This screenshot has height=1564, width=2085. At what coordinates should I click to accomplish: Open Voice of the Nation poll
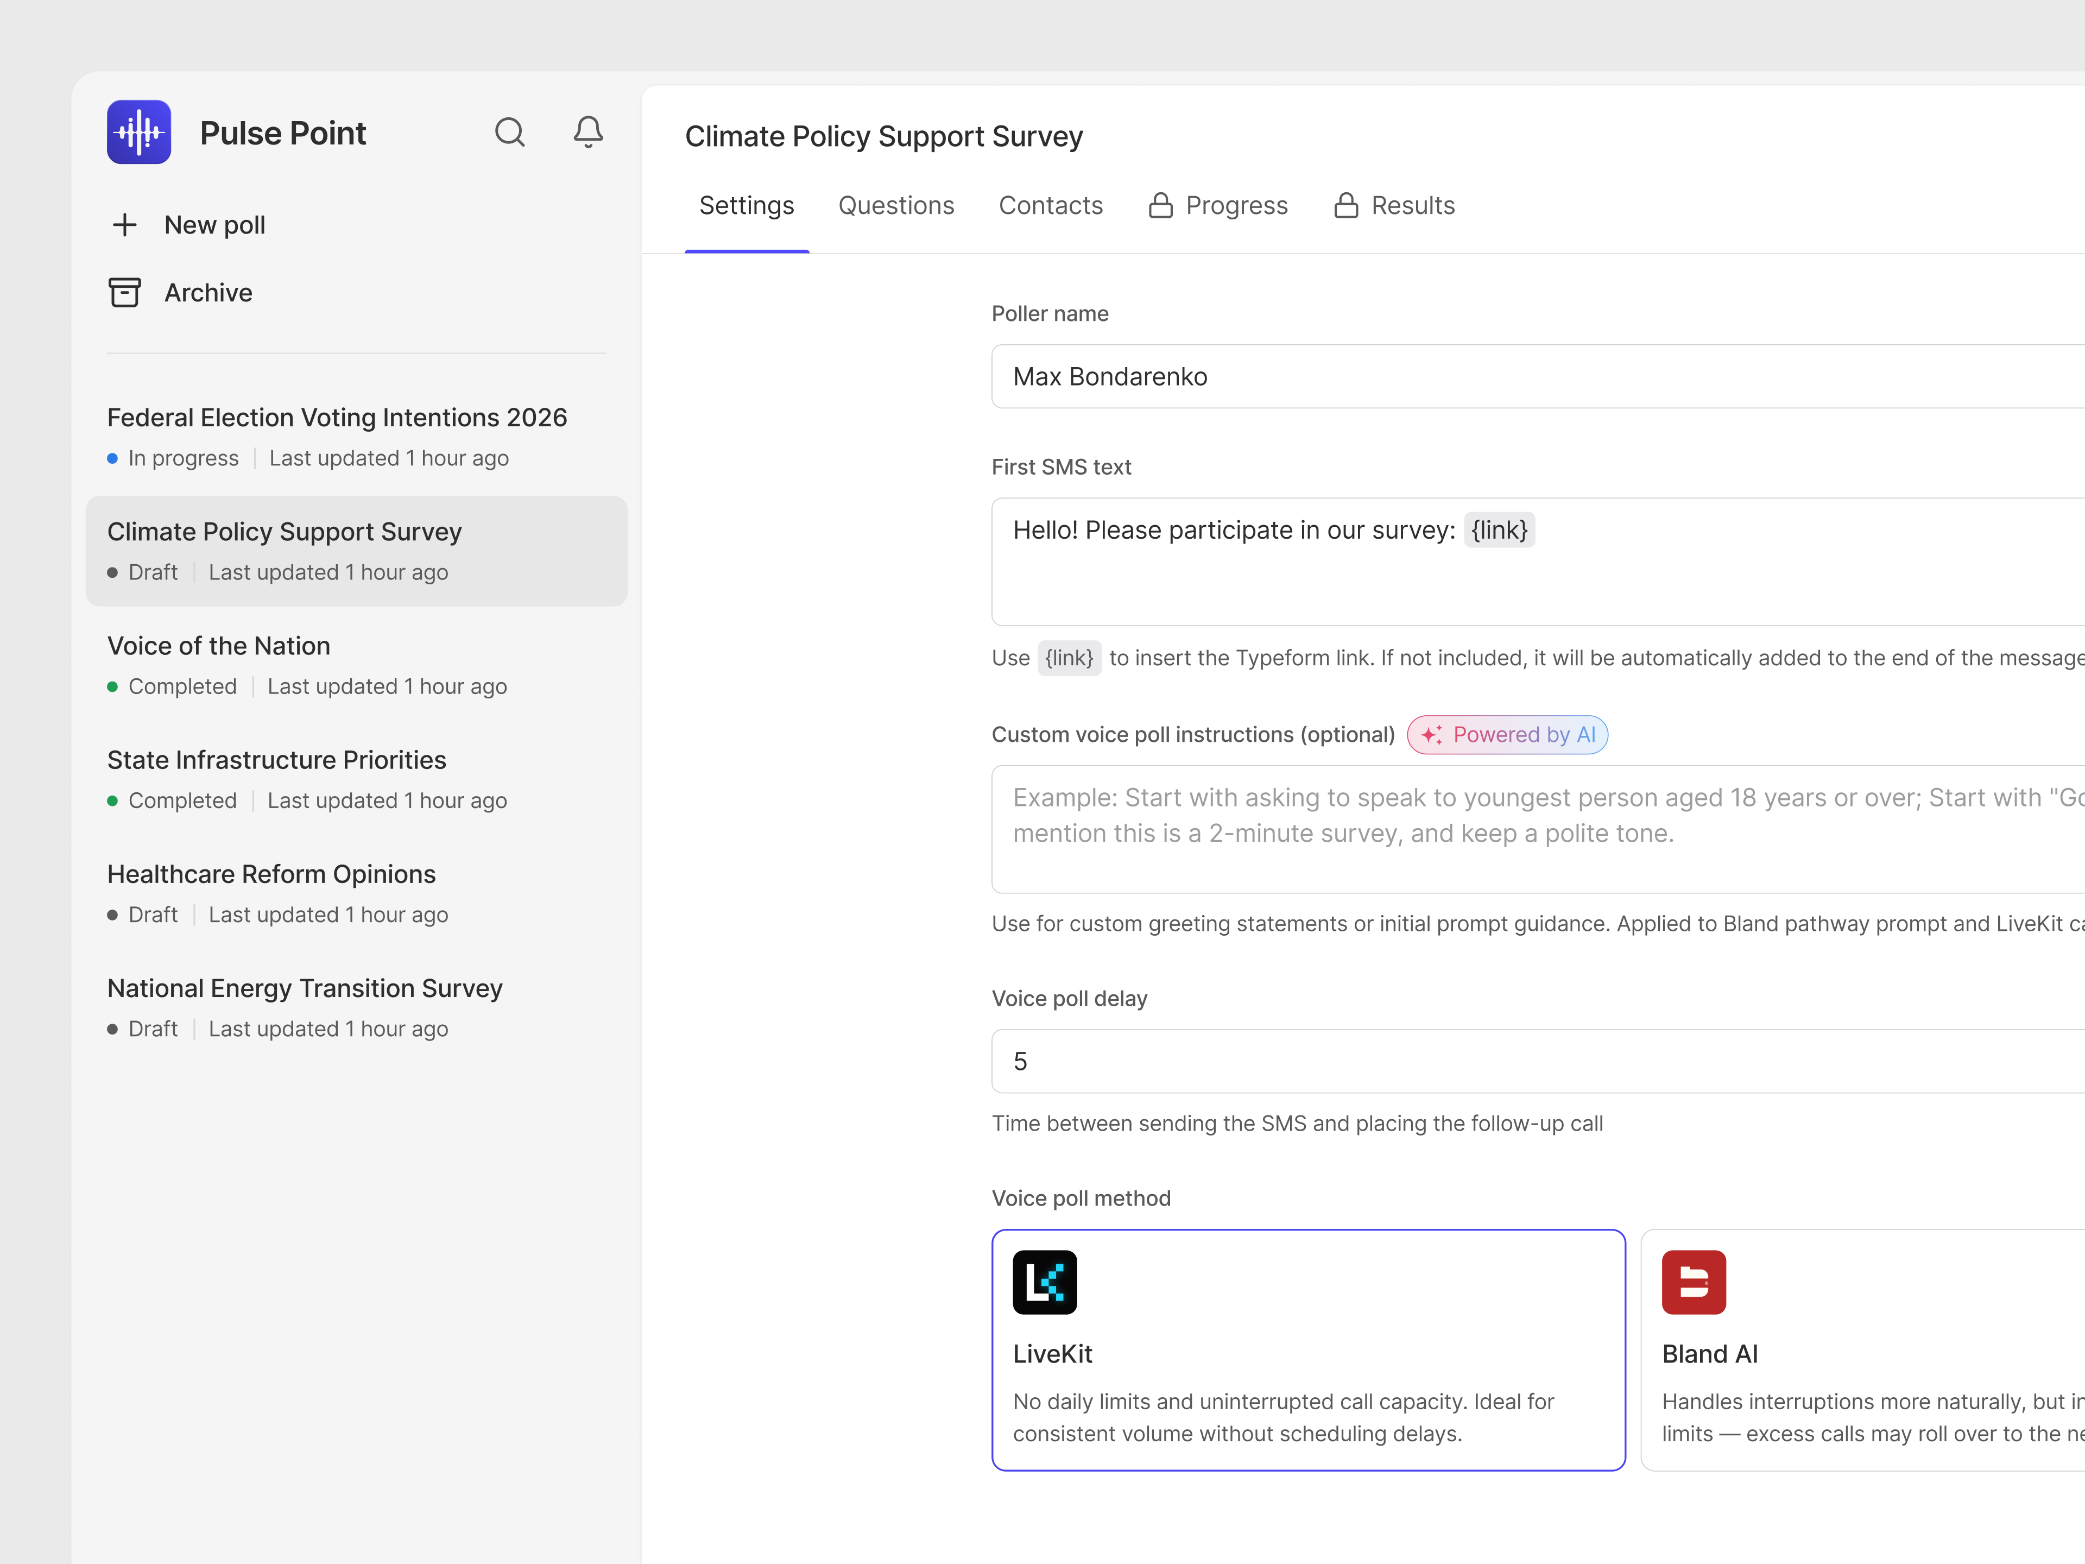[x=356, y=666]
